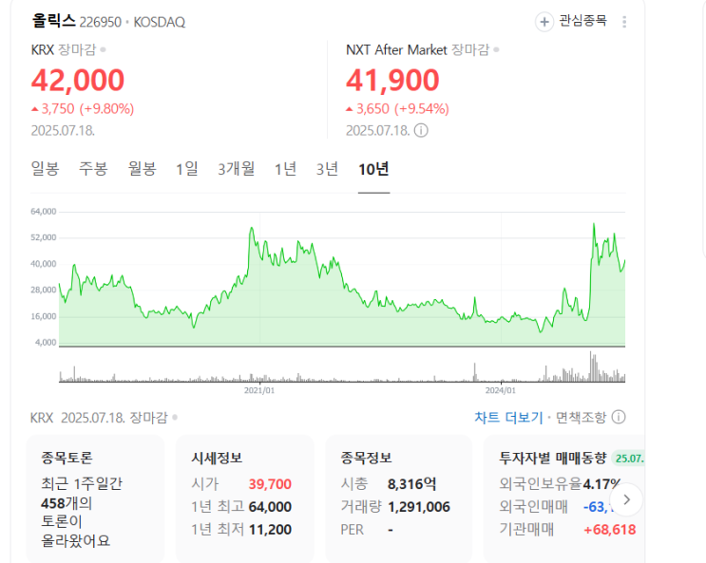This screenshot has width=706, height=563.
Task: Open the 차트 더보기 link
Action: [508, 417]
